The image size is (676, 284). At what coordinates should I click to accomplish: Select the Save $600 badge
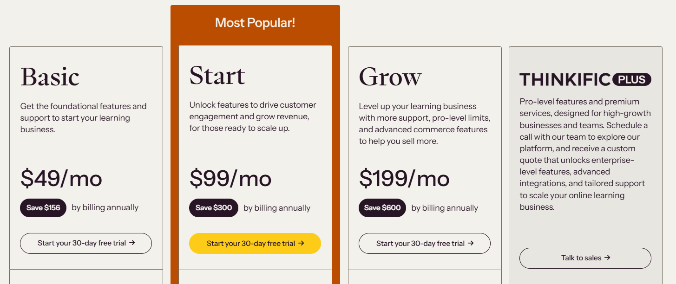[x=382, y=207]
